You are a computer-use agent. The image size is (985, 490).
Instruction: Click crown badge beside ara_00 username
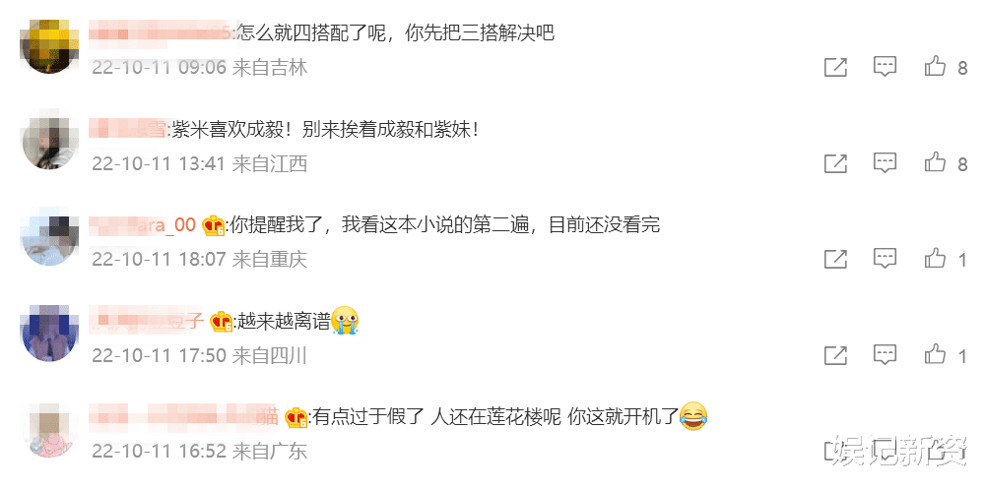pos(214,226)
